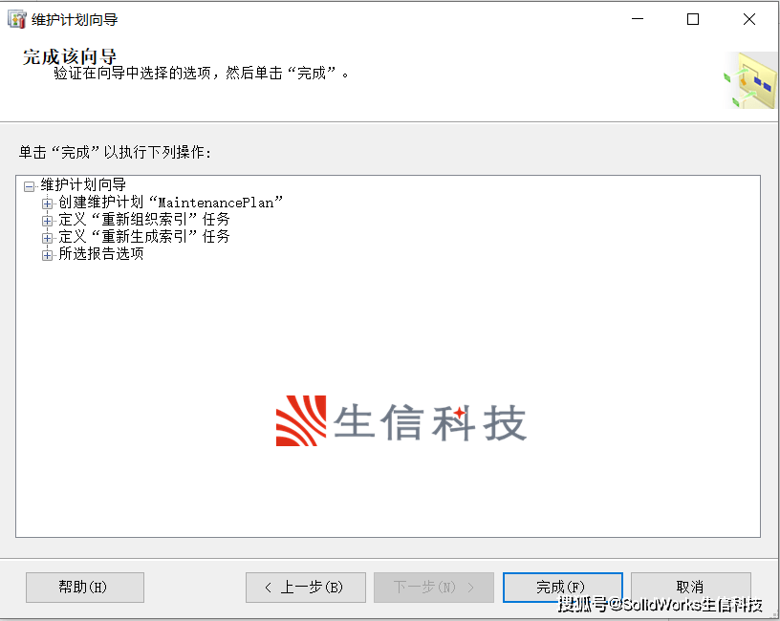
Task: Expand the 所选报告选项 node
Action: (47, 255)
